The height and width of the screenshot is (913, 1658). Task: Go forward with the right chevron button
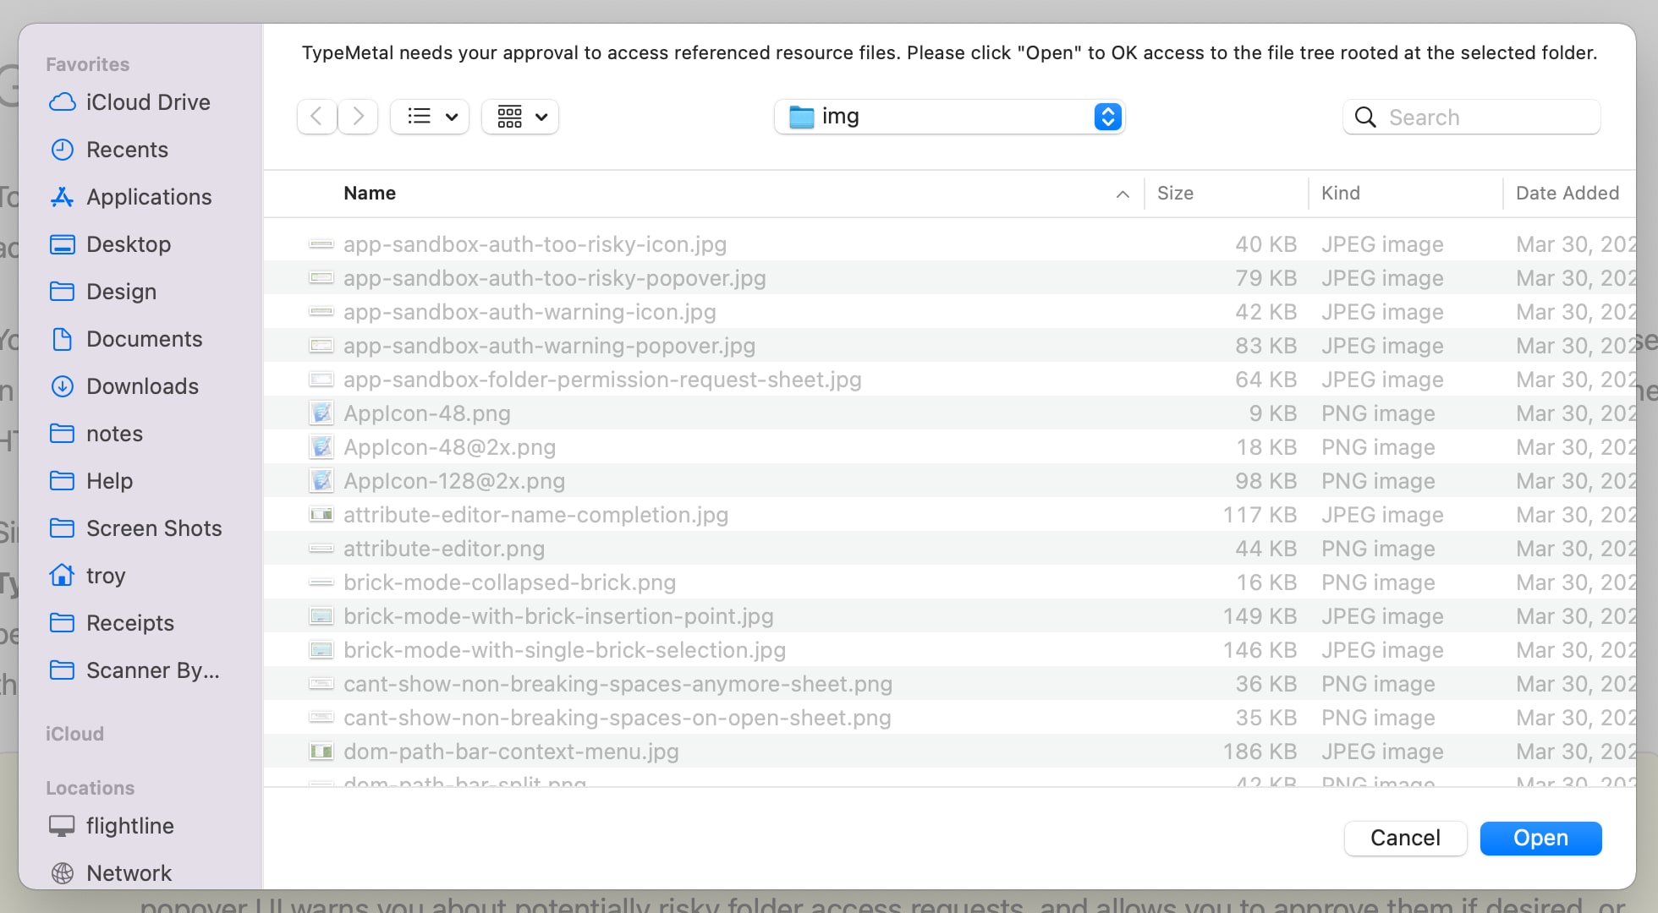[358, 117]
